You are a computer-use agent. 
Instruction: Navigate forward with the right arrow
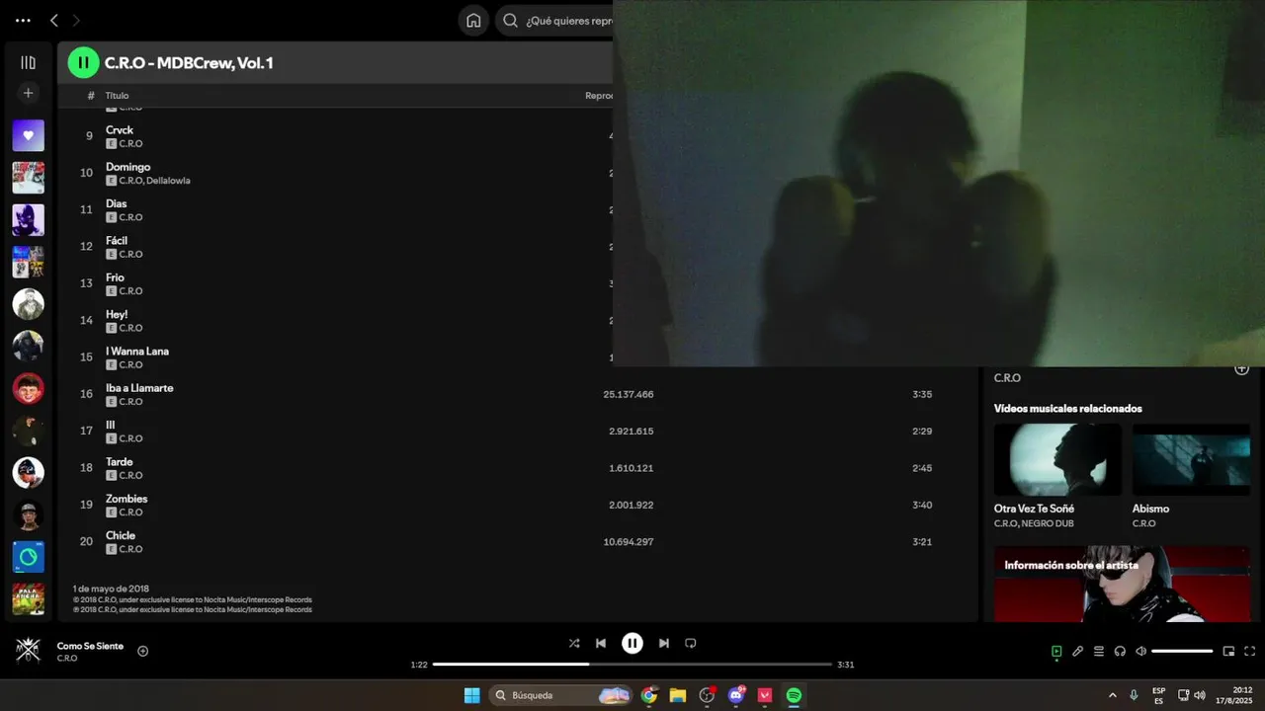click(x=76, y=21)
